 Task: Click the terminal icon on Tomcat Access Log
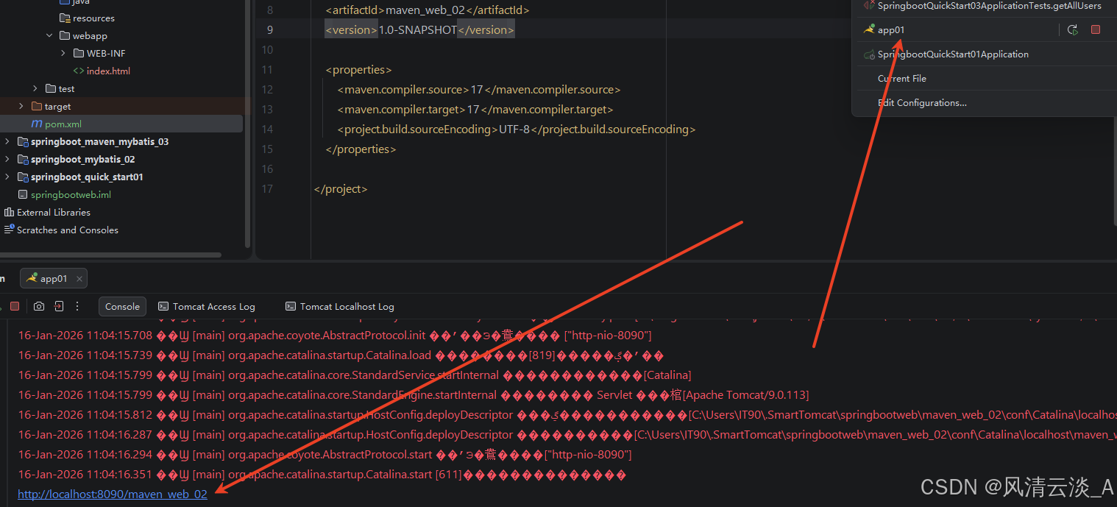(163, 306)
